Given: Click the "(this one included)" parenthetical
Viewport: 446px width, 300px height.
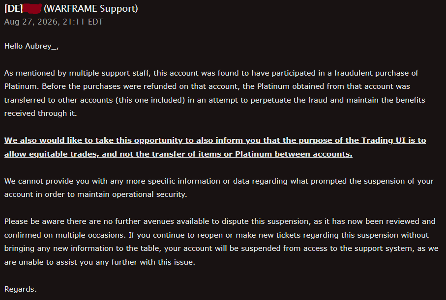Looking at the screenshot, I should pos(150,100).
